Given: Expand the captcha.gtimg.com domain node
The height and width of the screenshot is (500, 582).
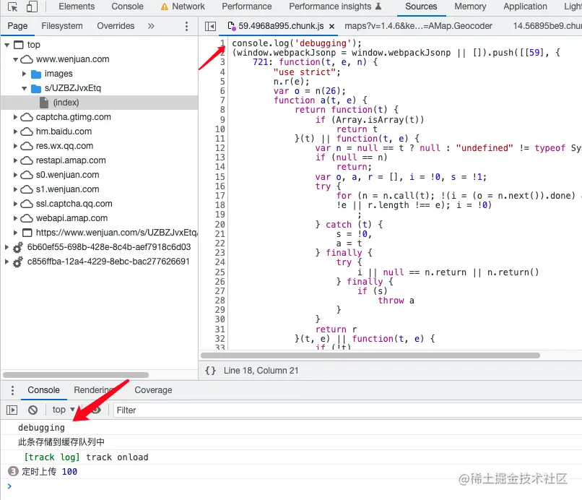Looking at the screenshot, I should [15, 117].
